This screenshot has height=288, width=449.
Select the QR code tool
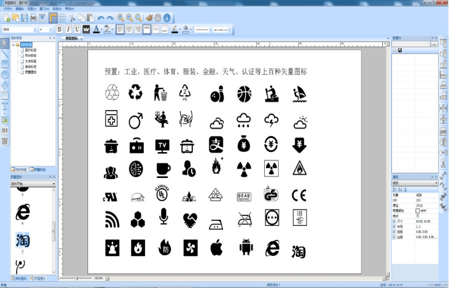point(5,141)
